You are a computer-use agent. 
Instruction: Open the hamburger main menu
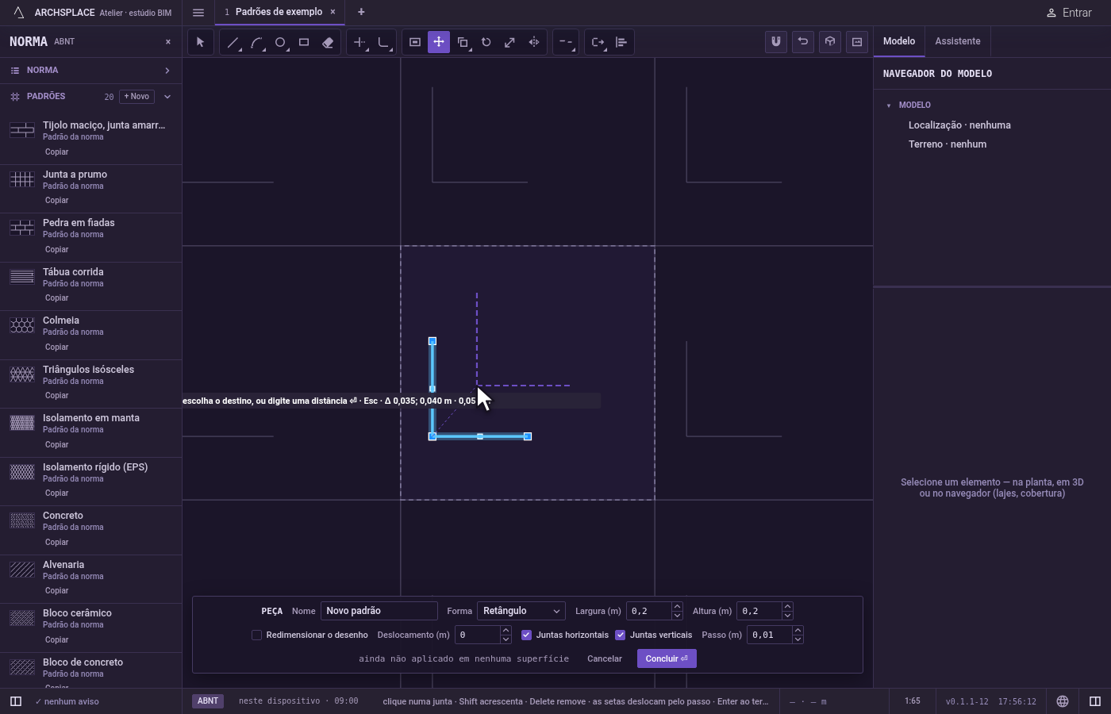198,13
